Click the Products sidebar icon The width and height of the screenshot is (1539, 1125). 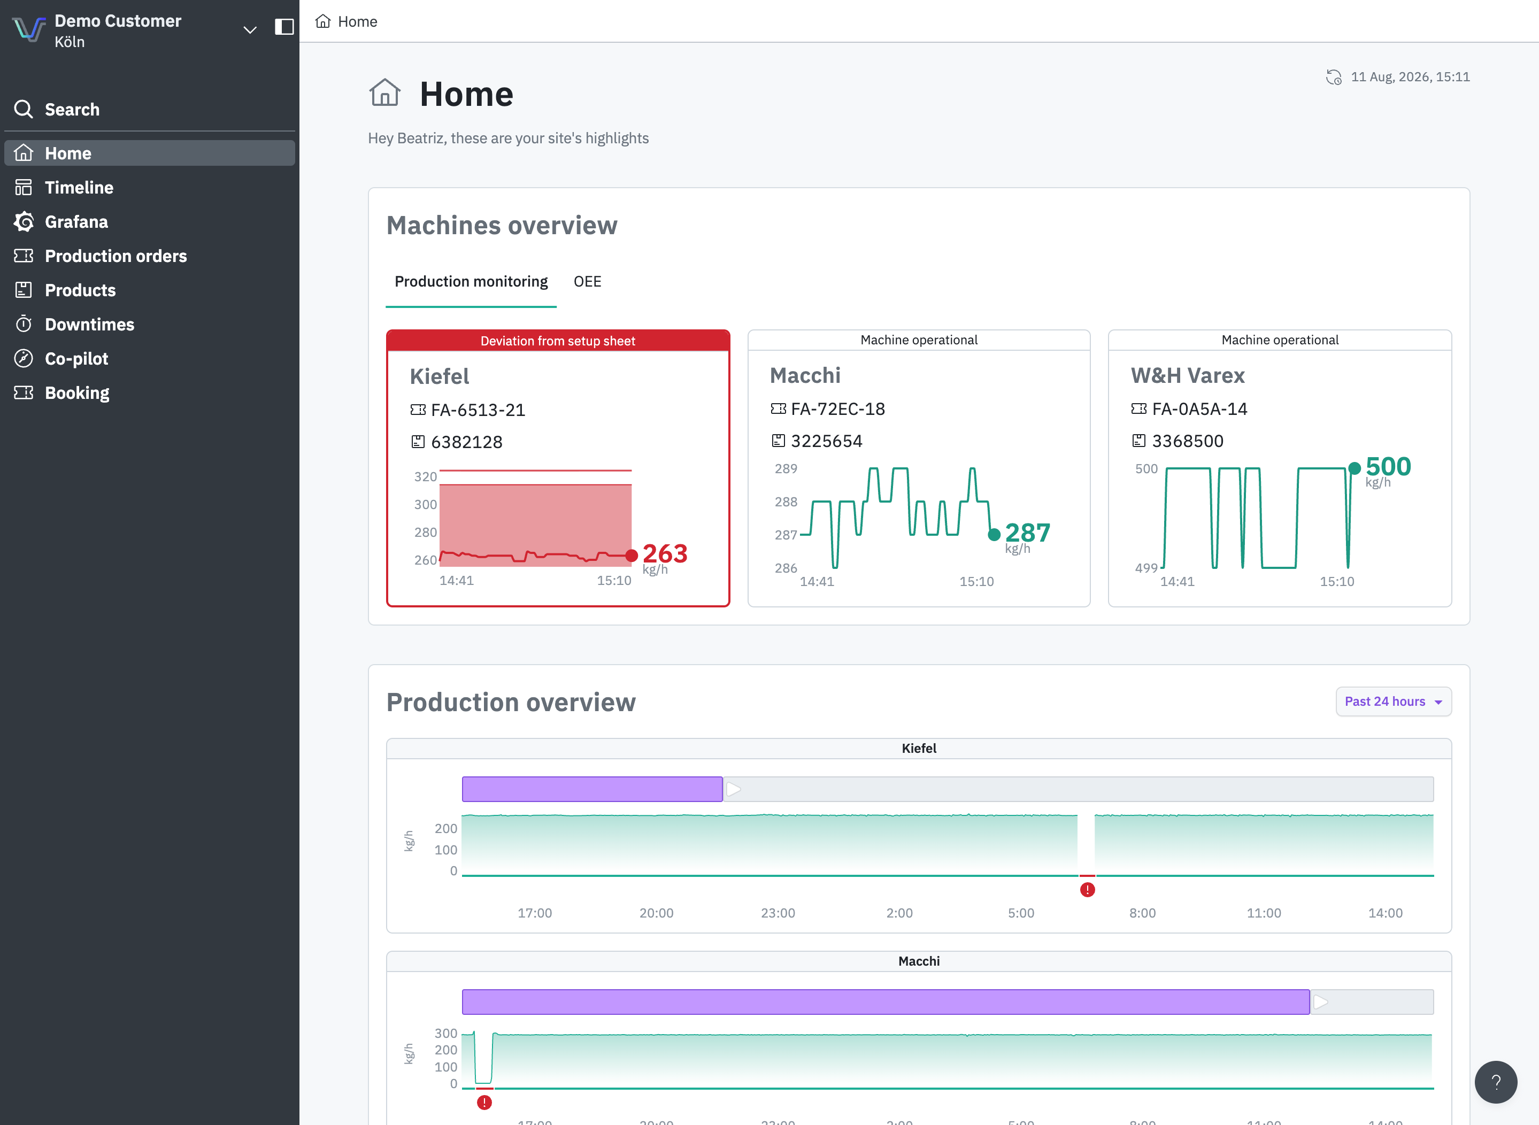[x=24, y=289]
